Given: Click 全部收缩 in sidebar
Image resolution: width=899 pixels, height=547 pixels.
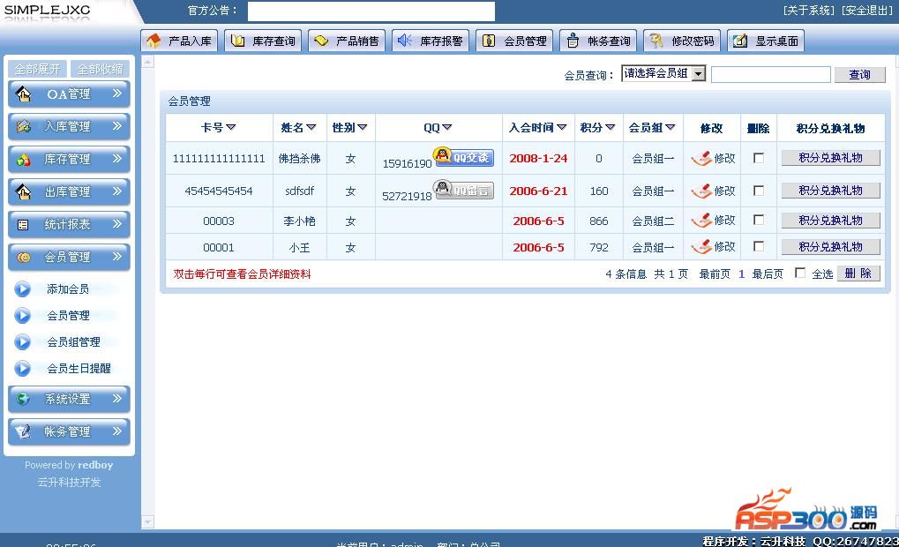Looking at the screenshot, I should tap(101, 69).
